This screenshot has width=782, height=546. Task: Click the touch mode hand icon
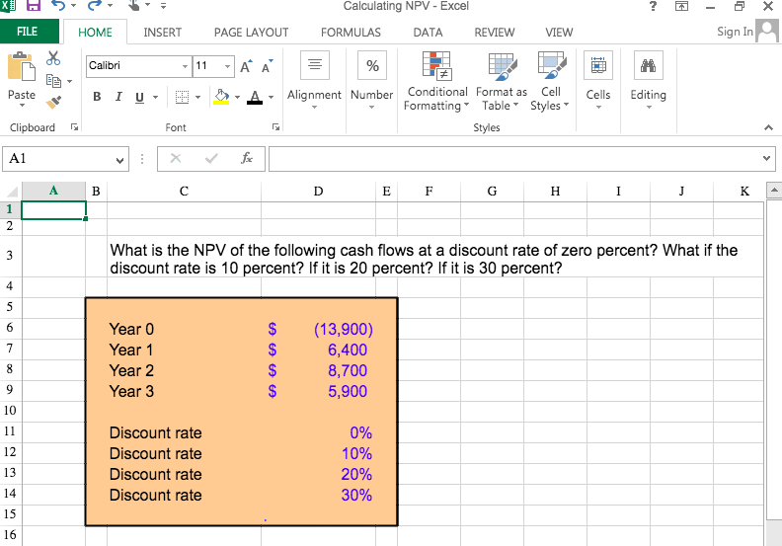[133, 6]
